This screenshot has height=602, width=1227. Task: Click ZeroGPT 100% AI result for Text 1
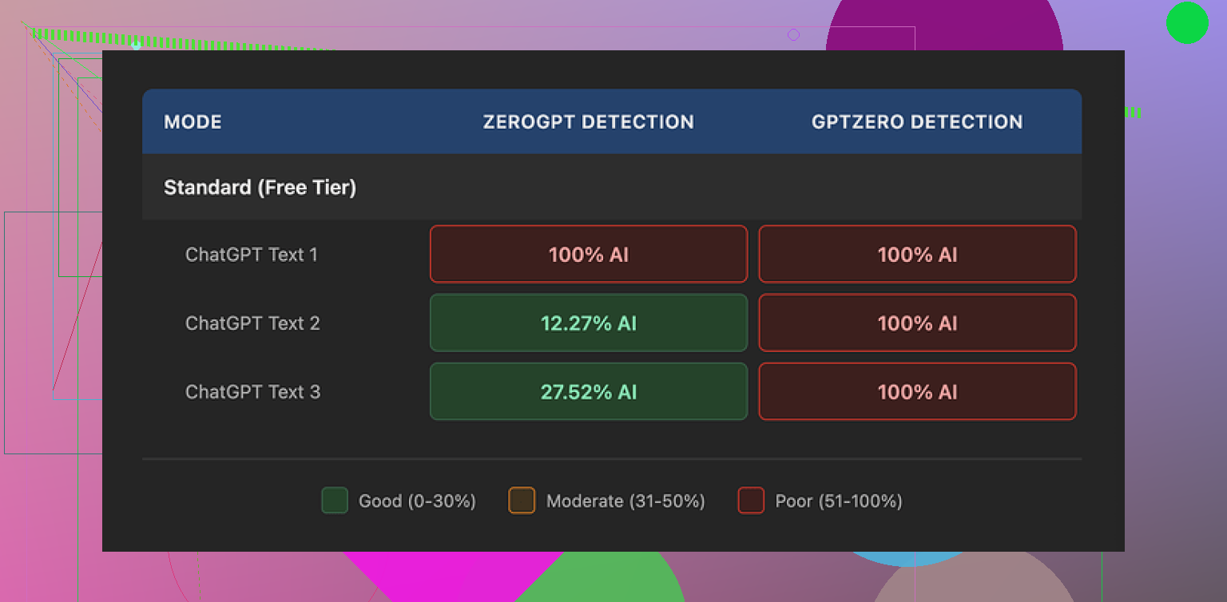point(589,255)
